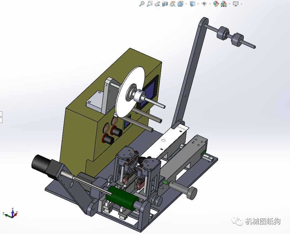Expand the View Settings dropdown arrow
The width and height of the screenshot is (290, 234).
[241, 4]
